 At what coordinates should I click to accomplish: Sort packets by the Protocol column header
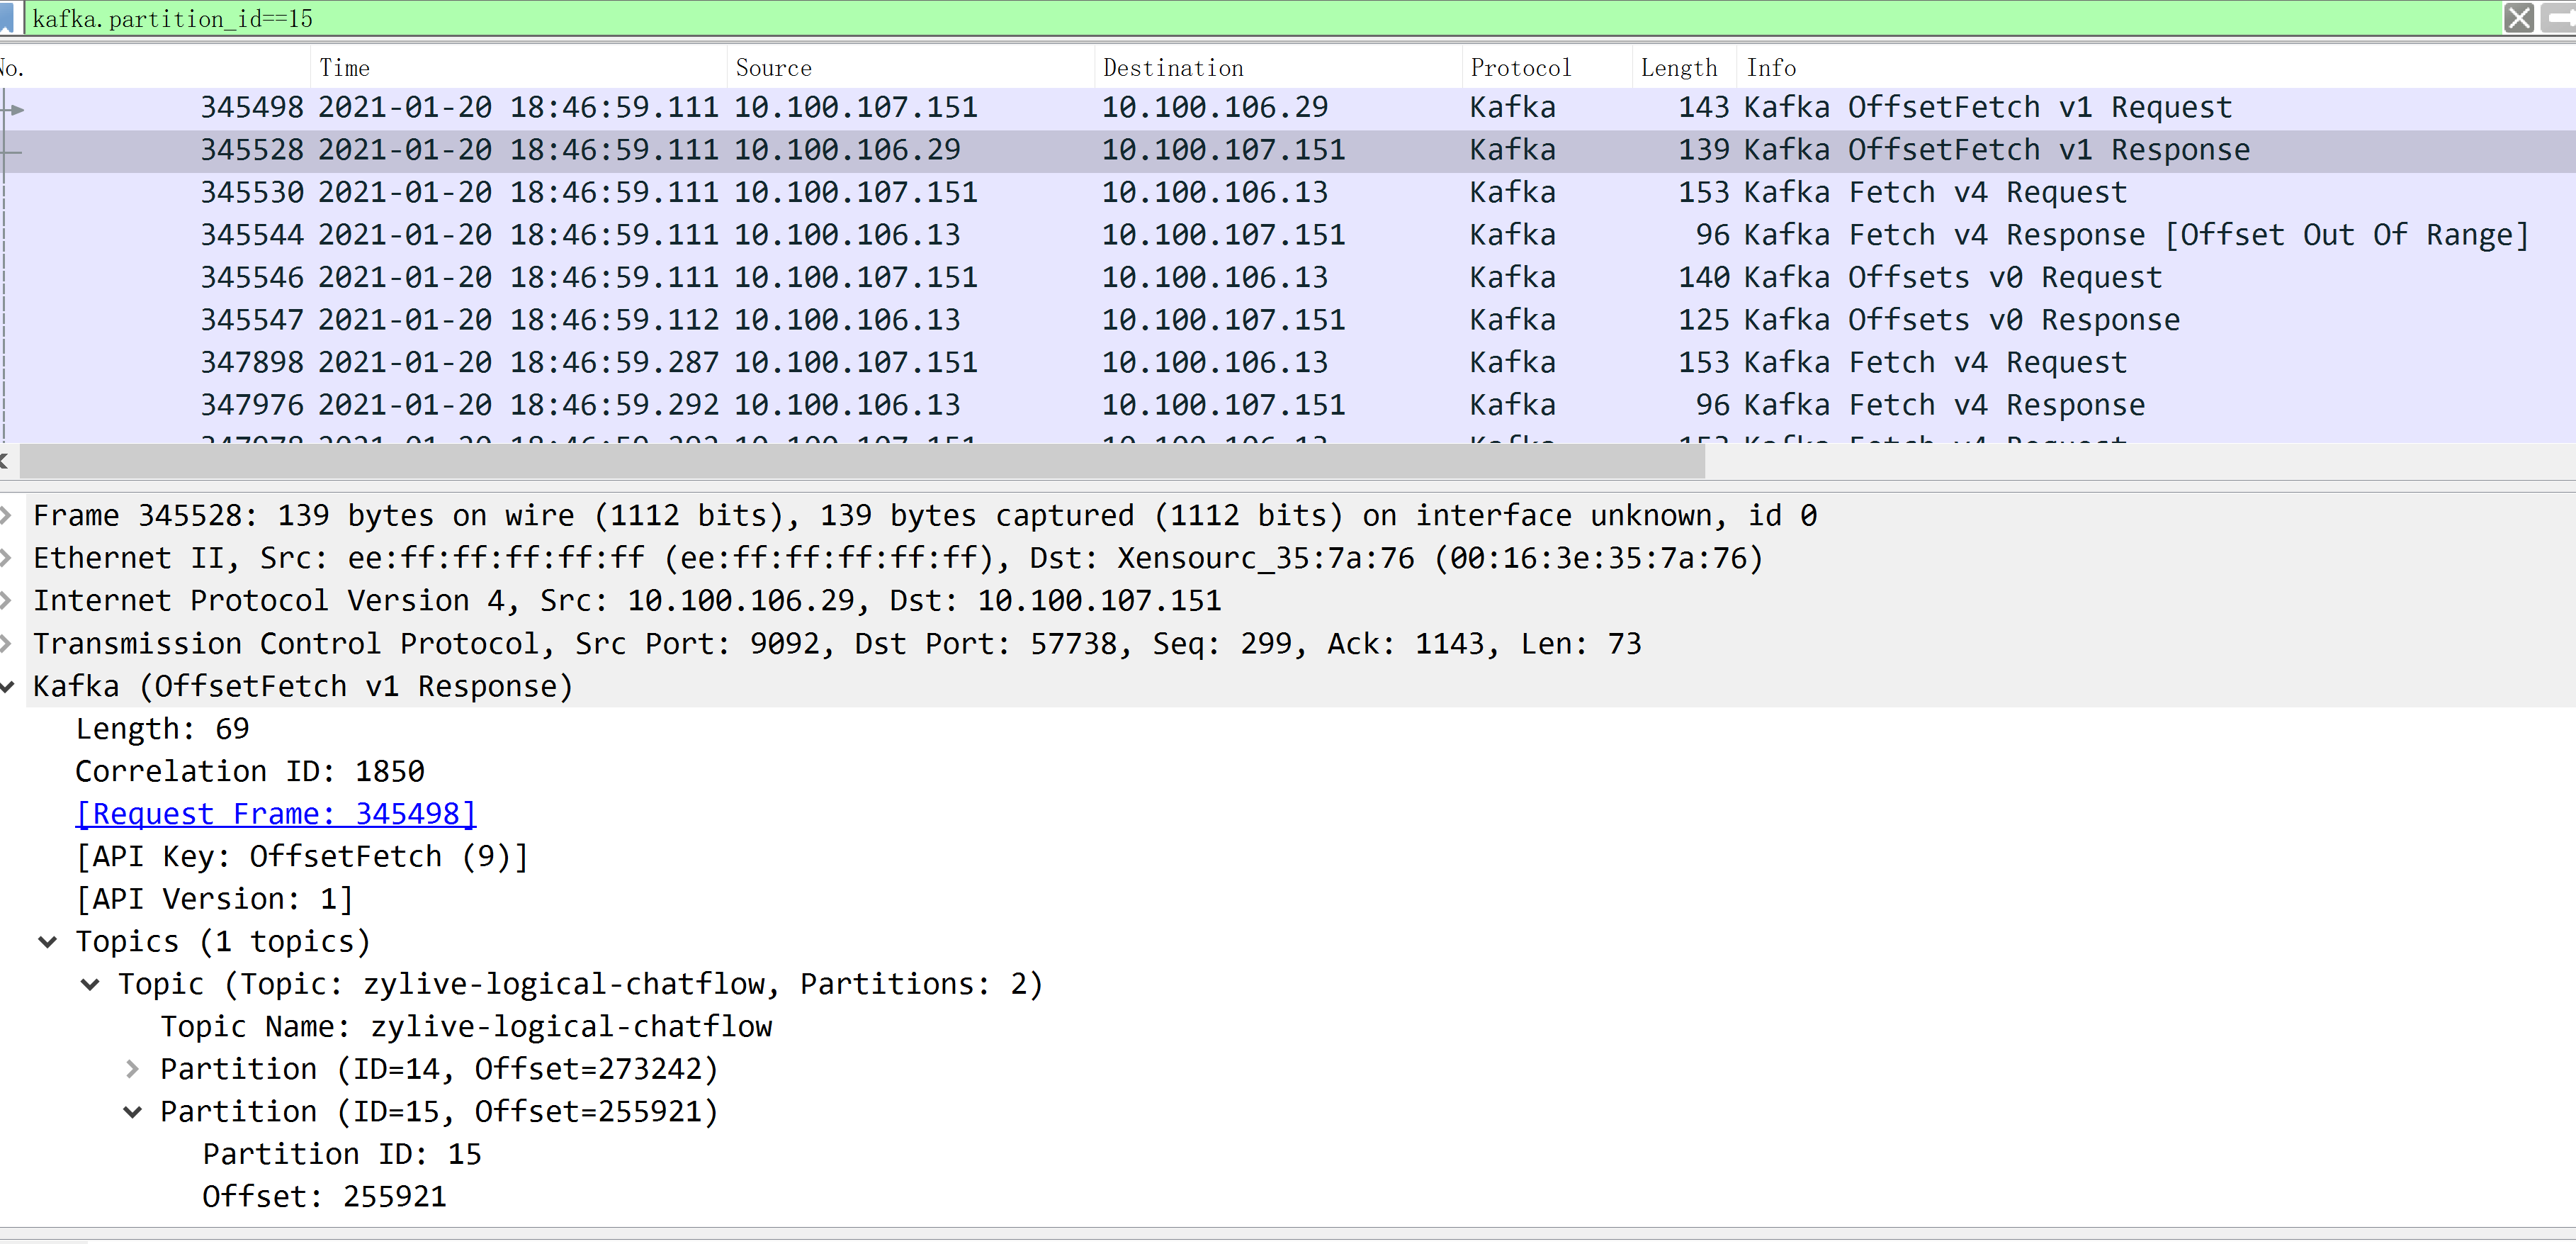[x=1520, y=68]
